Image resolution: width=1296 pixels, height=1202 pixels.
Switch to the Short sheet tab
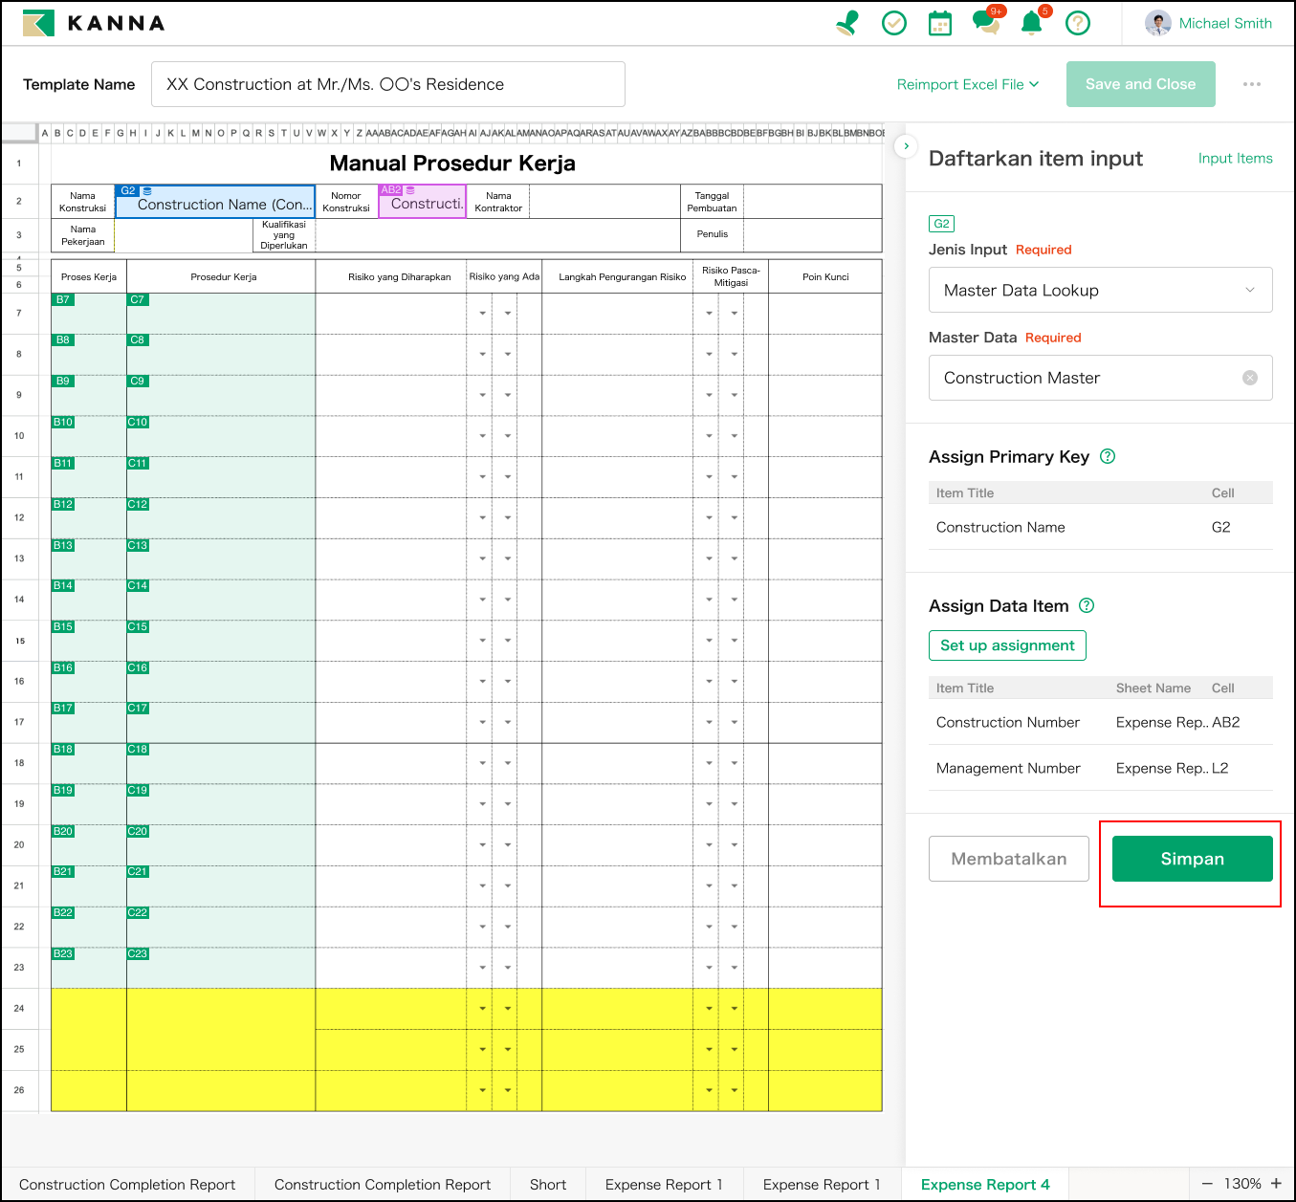[548, 1184]
